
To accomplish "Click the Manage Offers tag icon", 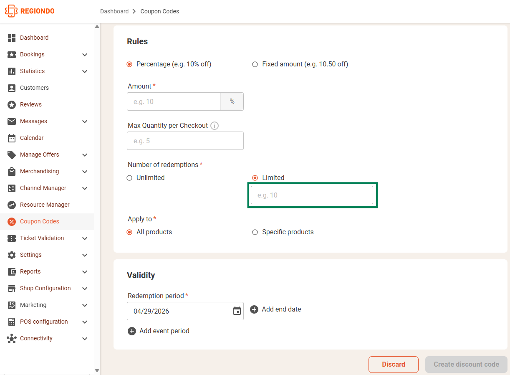I will (12, 155).
